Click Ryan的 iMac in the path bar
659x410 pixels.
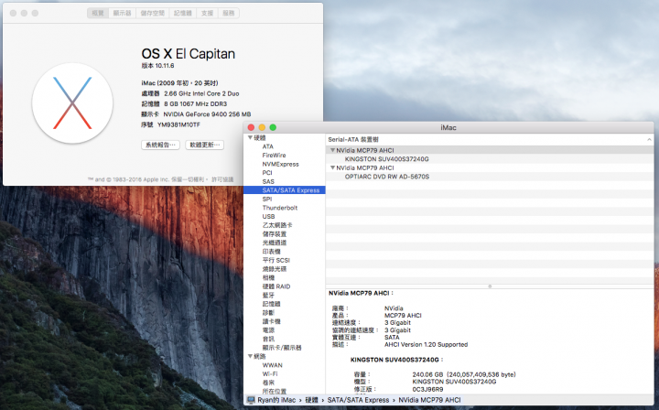[x=276, y=400]
